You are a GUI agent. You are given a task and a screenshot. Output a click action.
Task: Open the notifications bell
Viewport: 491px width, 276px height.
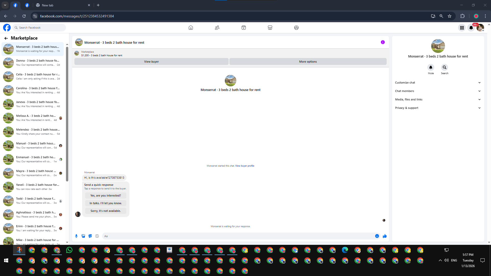pyautogui.click(x=471, y=28)
